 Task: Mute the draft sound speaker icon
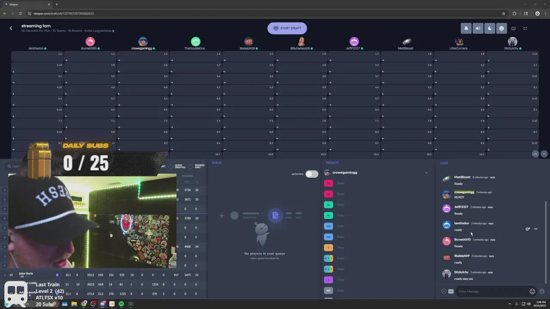click(478, 28)
